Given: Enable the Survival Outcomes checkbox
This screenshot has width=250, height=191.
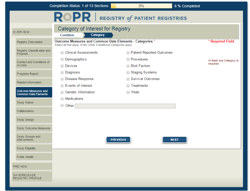Looking at the screenshot, I should tap(128, 79).
